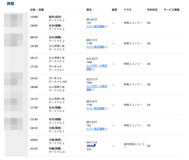Click the Star Alliance icon next to SQ736

(x=96, y=58)
